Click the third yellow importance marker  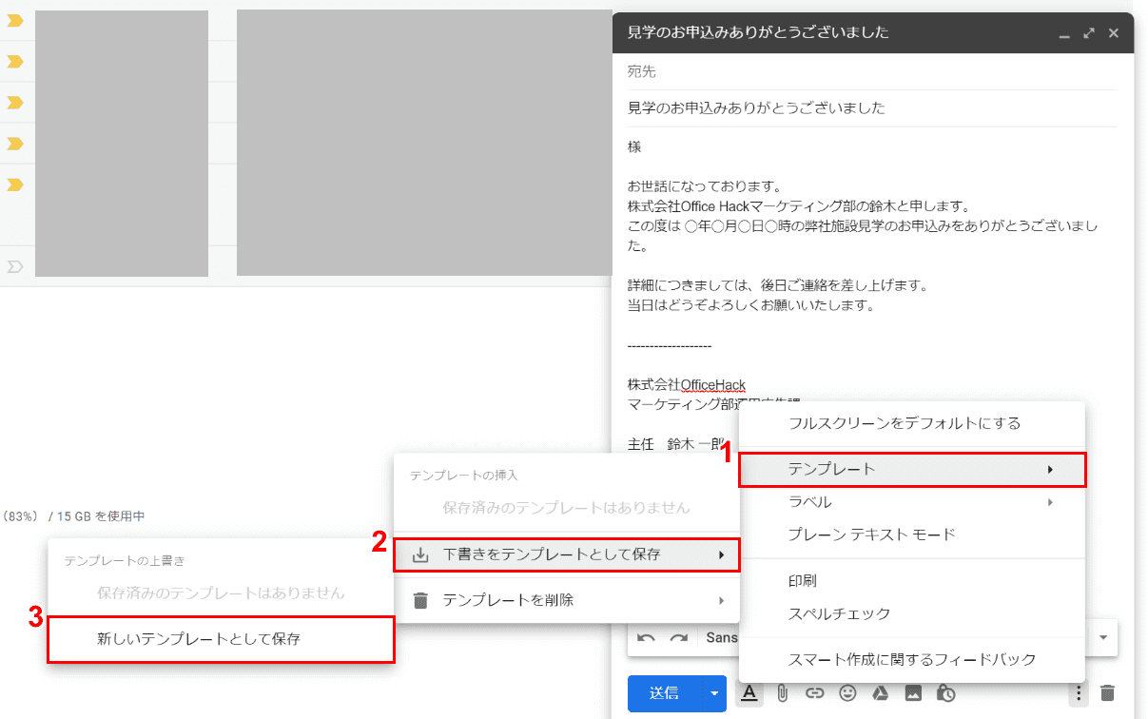pyautogui.click(x=15, y=102)
